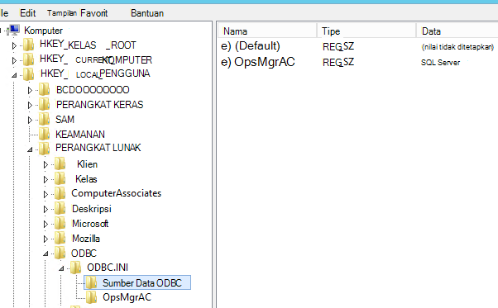The width and height of the screenshot is (498, 308).
Task: Click the OpsMgrAC folder icon in tree
Action: tap(92, 297)
